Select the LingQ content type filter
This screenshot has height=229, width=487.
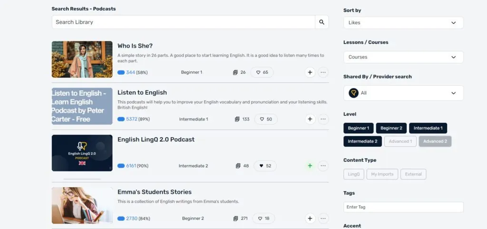[353, 174]
